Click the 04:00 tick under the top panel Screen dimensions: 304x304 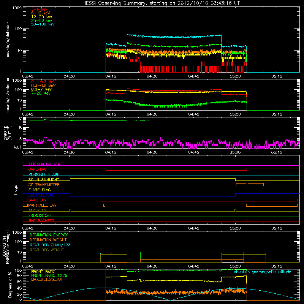pyautogui.click(x=69, y=76)
